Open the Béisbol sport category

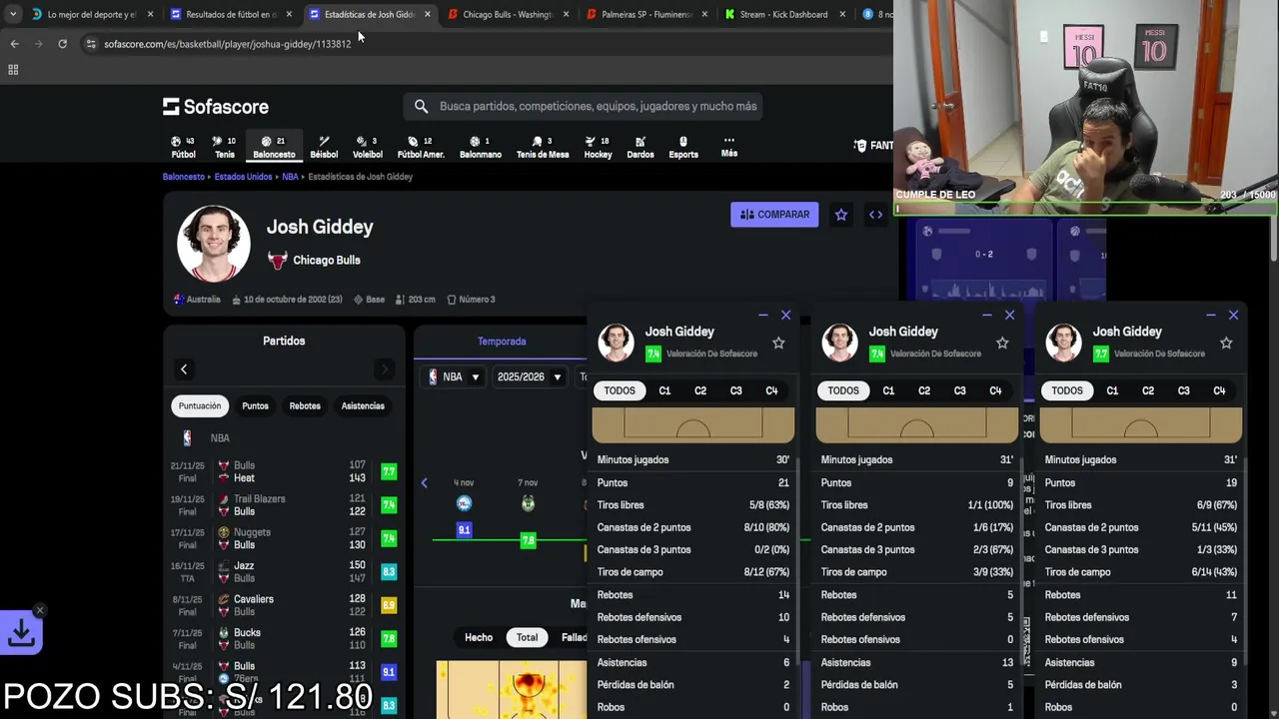coord(324,147)
